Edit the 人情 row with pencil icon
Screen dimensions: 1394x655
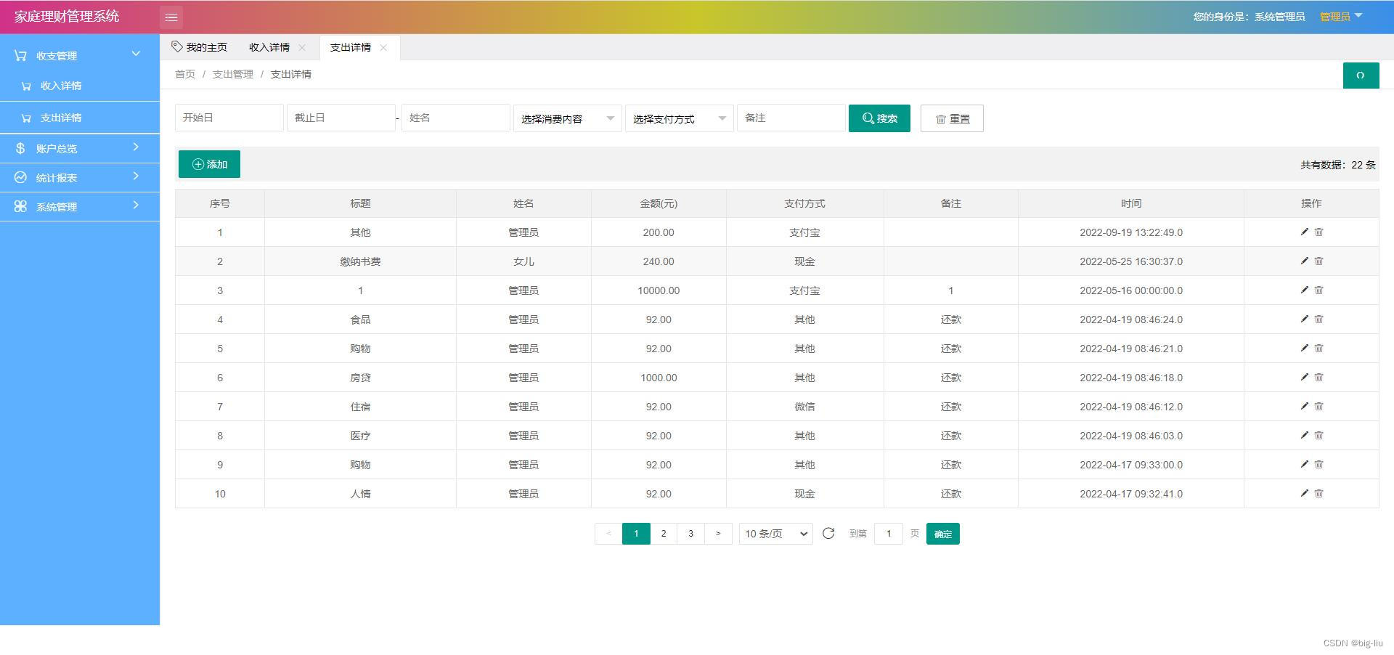pos(1304,493)
